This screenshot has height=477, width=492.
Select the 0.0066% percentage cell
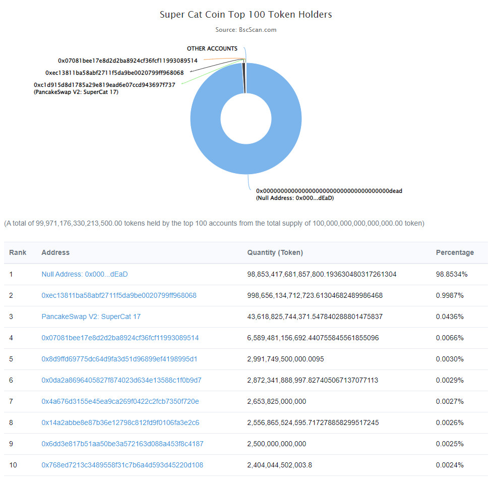[x=450, y=338]
